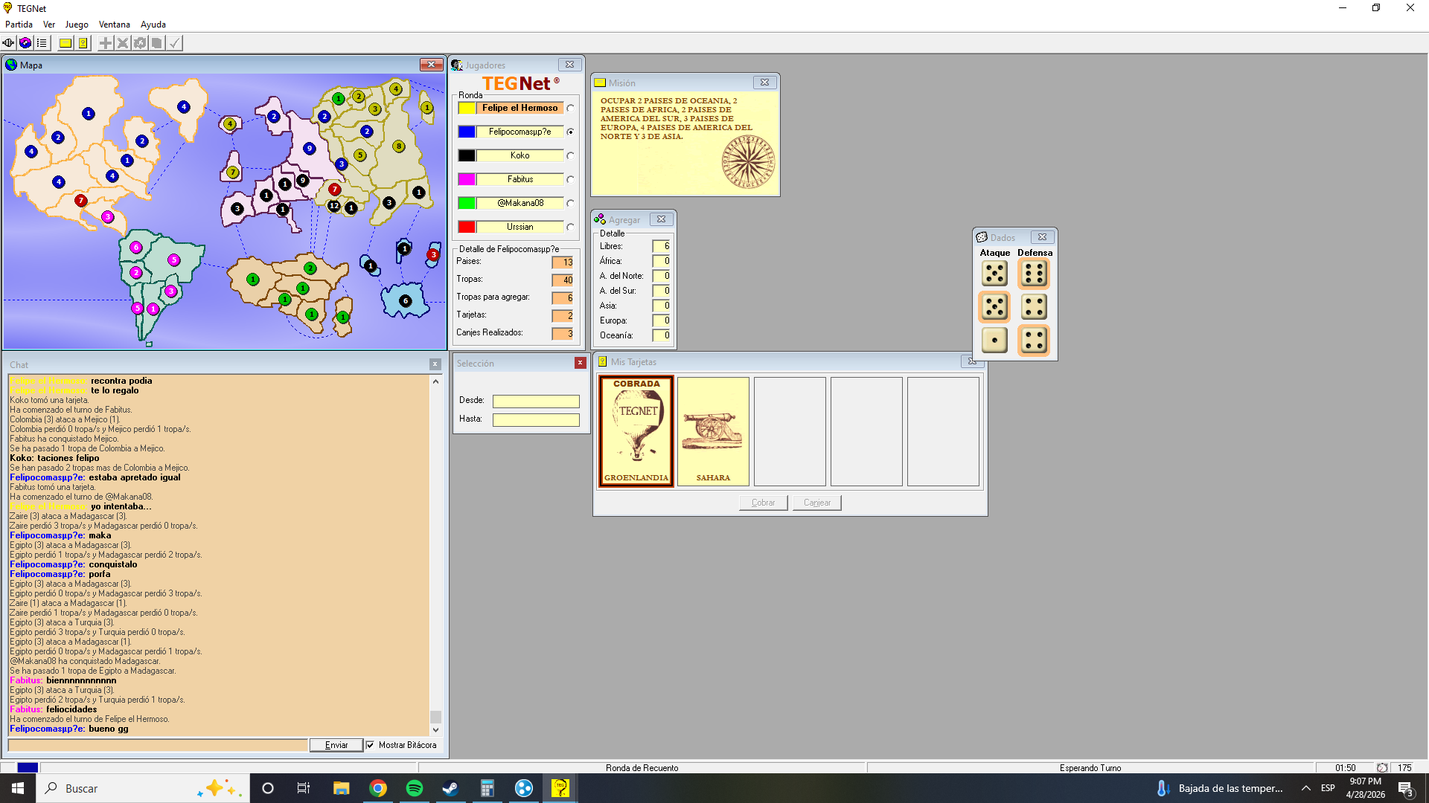Select the Koko player radio button
Image resolution: width=1429 pixels, height=803 pixels.
pos(570,156)
